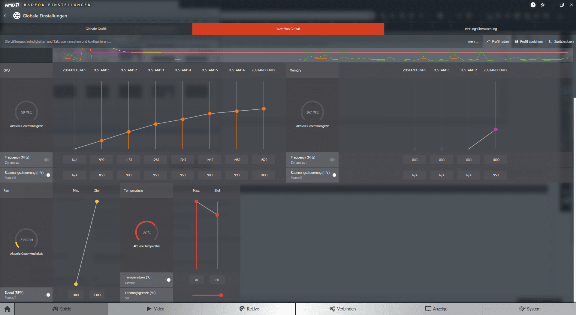Switch to Globale Grafik tab
The height and width of the screenshot is (315, 576).
[96, 29]
